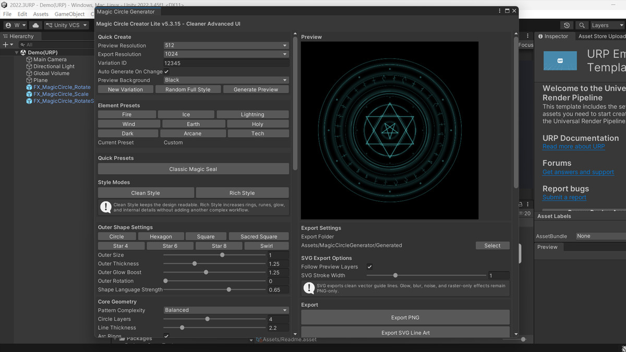Toggle the Arc Rings checkbox
Screen dimensions: 626x352
[166, 336]
